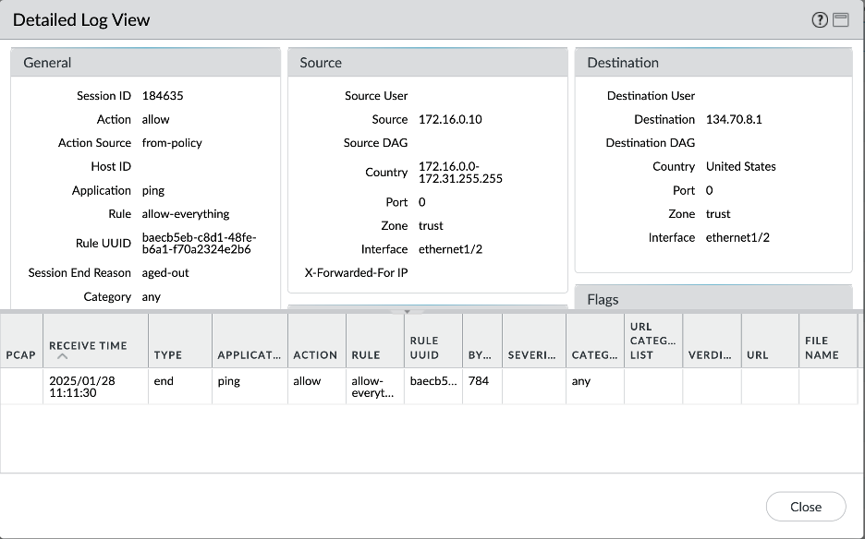
Task: Click the Verdict column header
Action: (710, 354)
